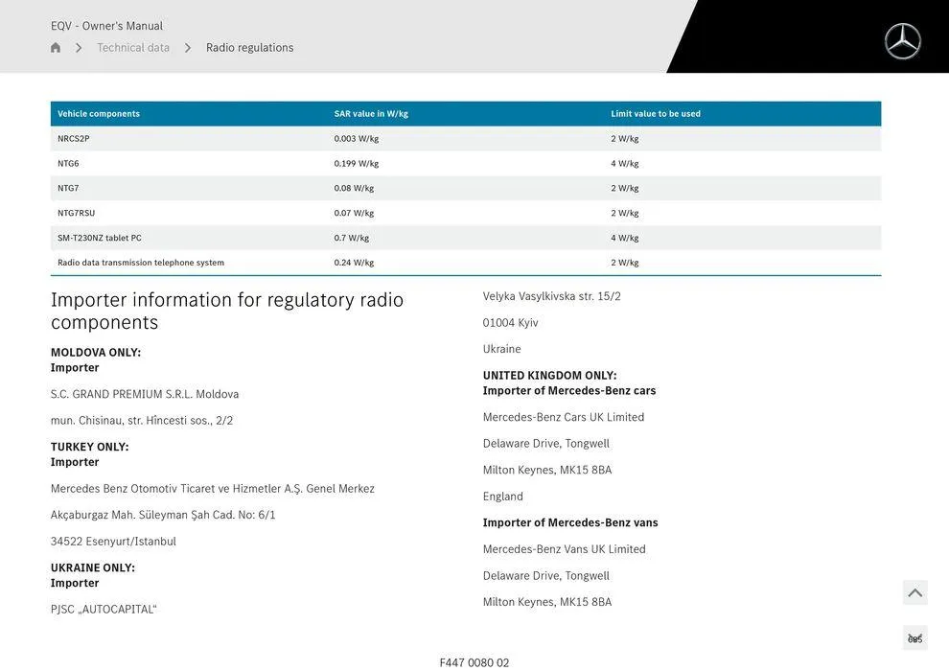Click the Importer information heading
This screenshot has width=949, height=671.
click(227, 309)
